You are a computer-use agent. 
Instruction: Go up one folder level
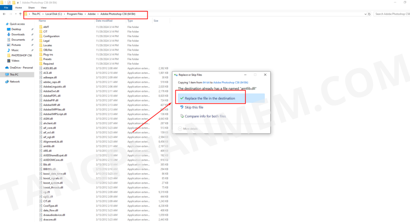tap(20, 14)
